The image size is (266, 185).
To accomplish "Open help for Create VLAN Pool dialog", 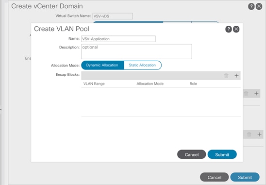I will (229, 29).
